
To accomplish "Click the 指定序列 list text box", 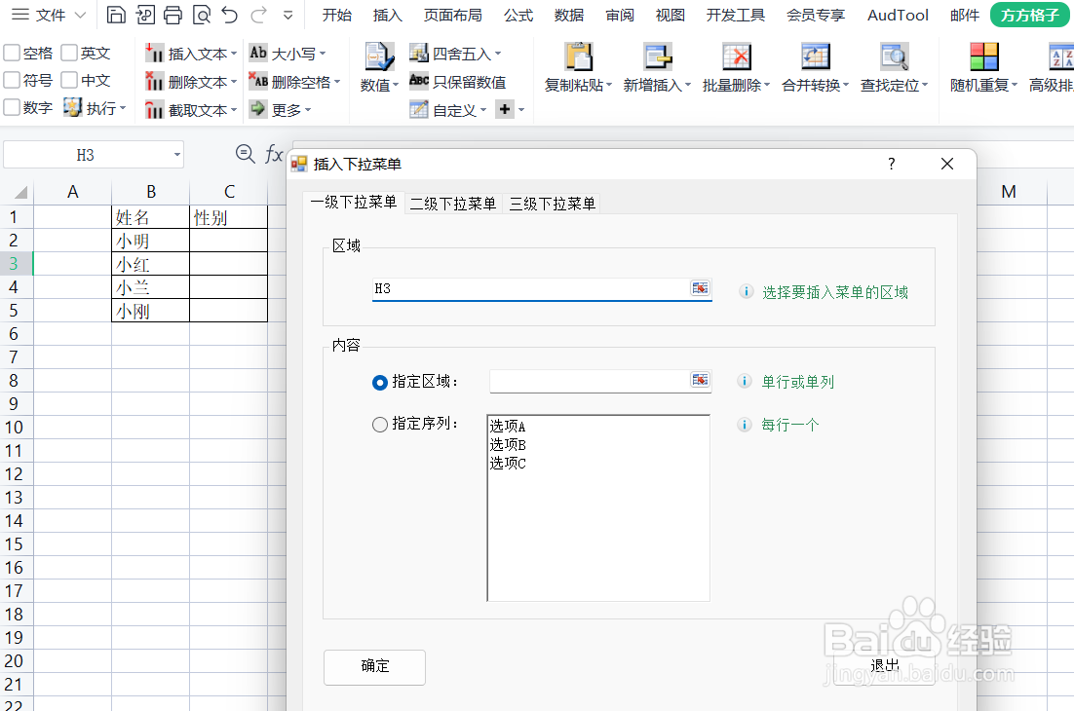I will [598, 507].
